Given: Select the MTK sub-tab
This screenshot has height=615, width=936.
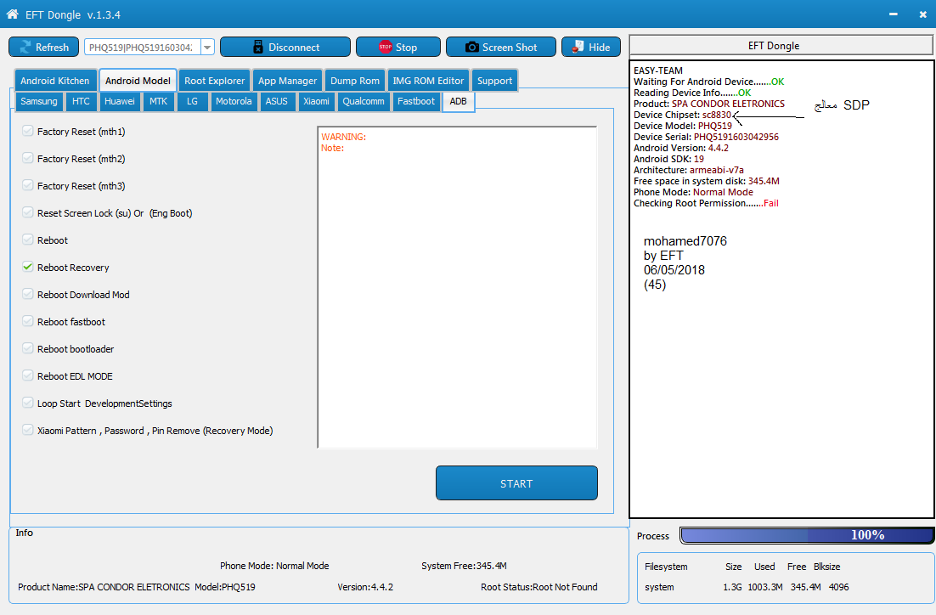Looking at the screenshot, I should pyautogui.click(x=158, y=101).
